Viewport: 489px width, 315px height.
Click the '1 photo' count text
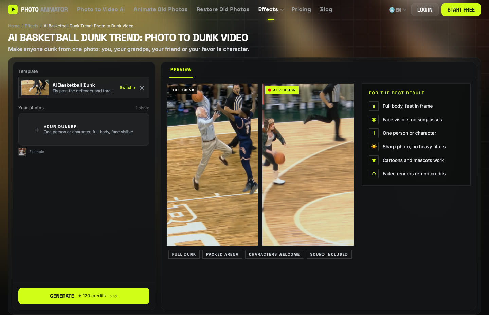142,108
